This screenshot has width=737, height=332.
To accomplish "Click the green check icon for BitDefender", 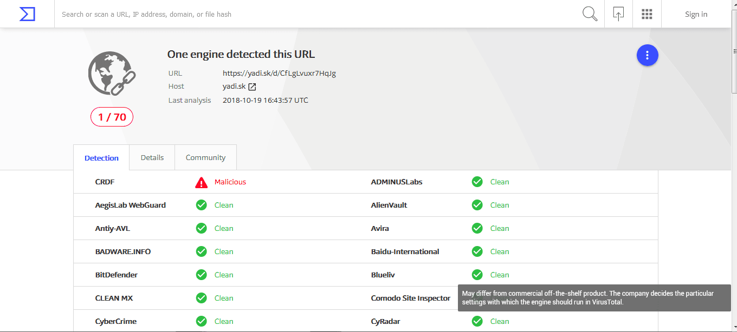I will tap(202, 275).
